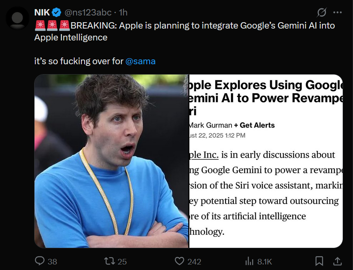Viewport: 353px width, 270px height.
Task: Click the 38 replies count
Action: (x=52, y=261)
